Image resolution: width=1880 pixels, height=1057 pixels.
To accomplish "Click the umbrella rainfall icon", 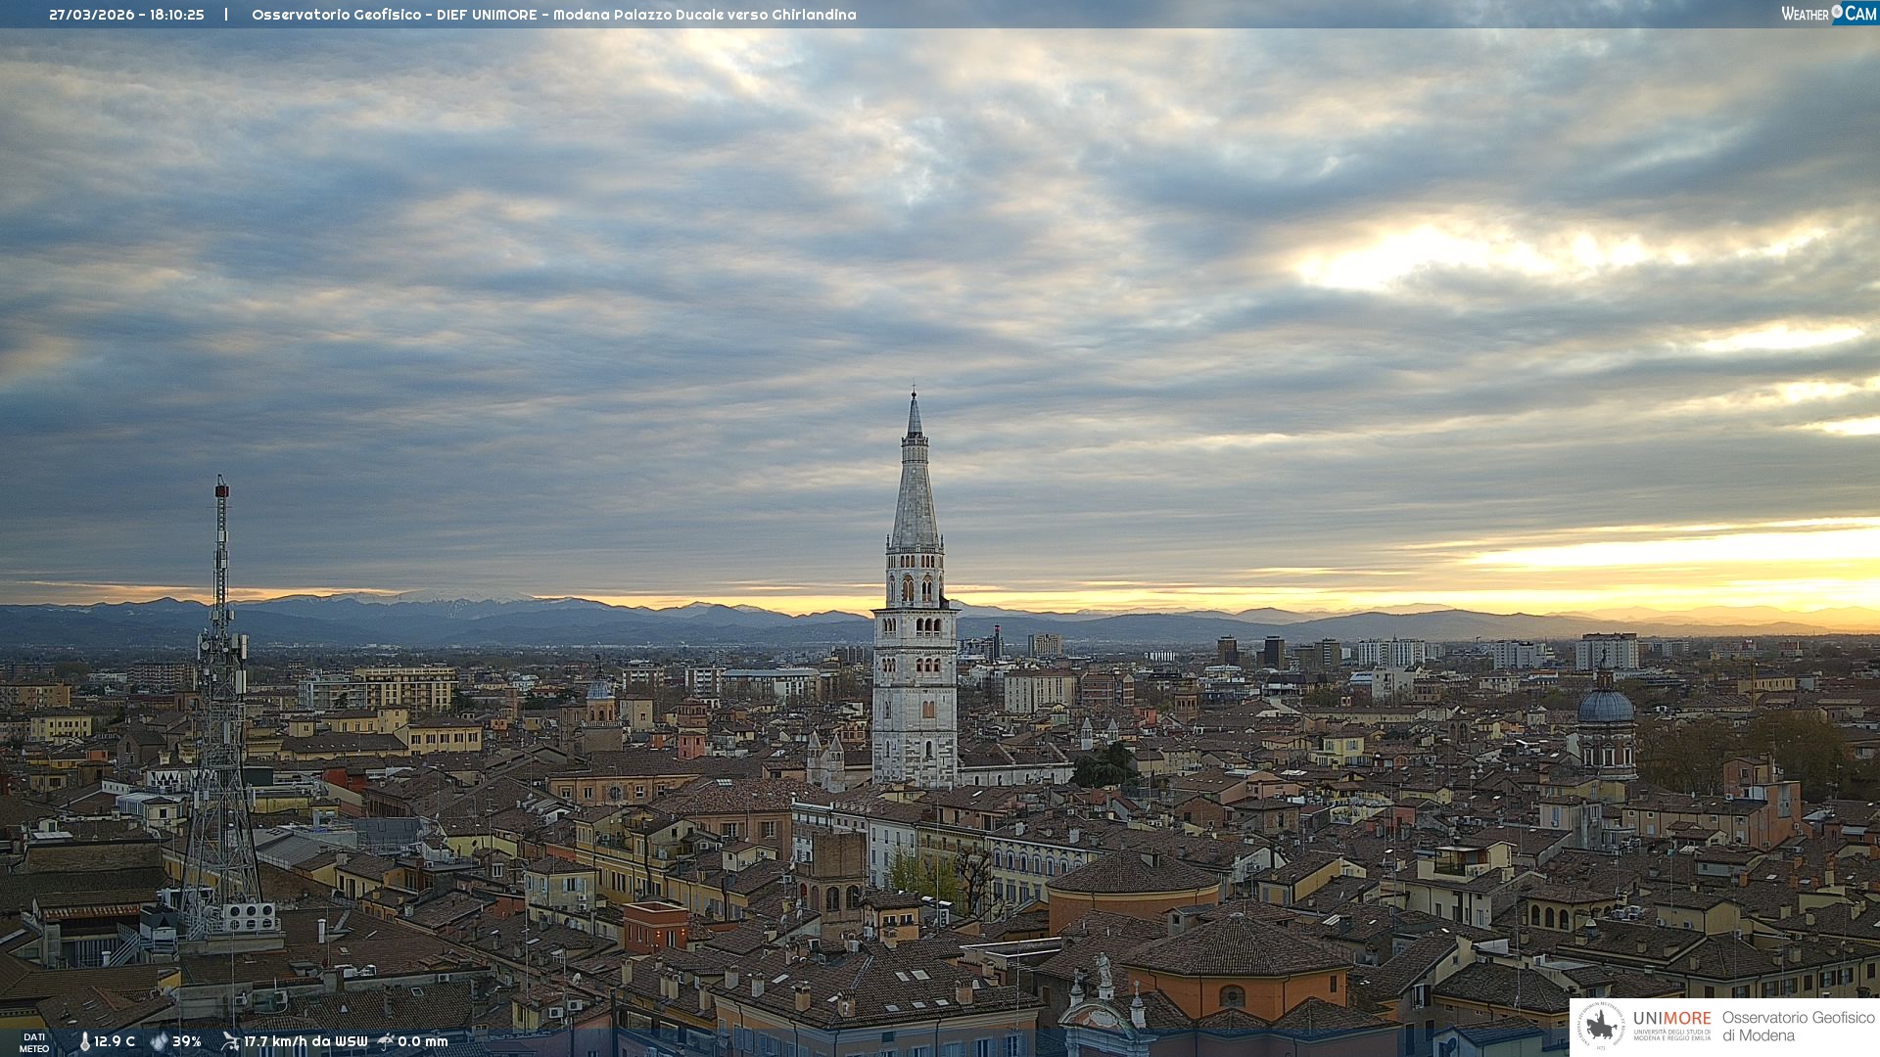I will [386, 1041].
